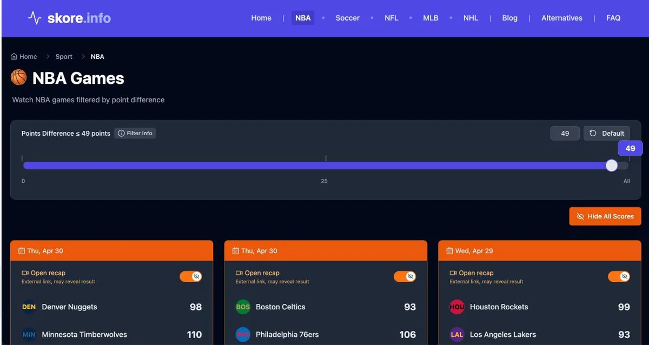The image size is (649, 345).
Task: Reset the filter with the Default button
Action: click(x=607, y=133)
